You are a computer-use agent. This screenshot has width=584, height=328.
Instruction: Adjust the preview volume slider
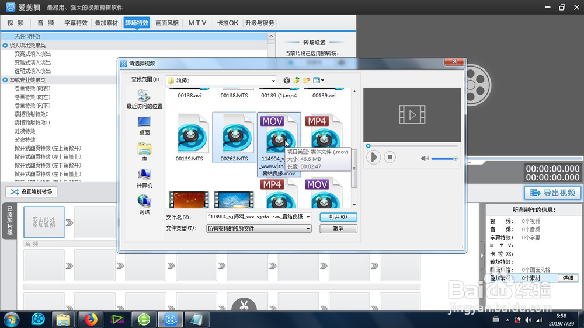[444, 159]
